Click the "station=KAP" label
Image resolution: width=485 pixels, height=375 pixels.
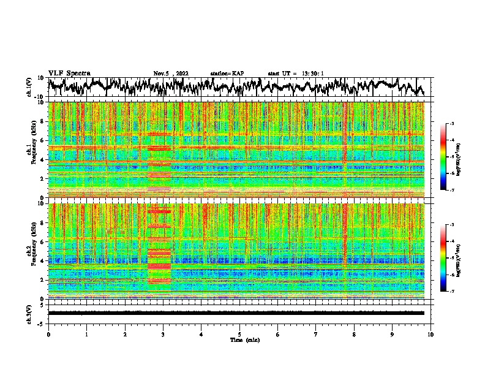[227, 74]
